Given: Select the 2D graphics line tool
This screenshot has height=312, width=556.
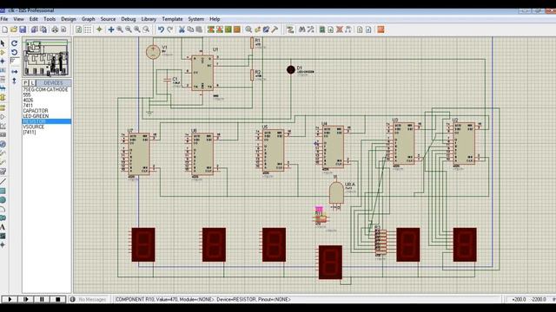Looking at the screenshot, I should click(x=3, y=182).
